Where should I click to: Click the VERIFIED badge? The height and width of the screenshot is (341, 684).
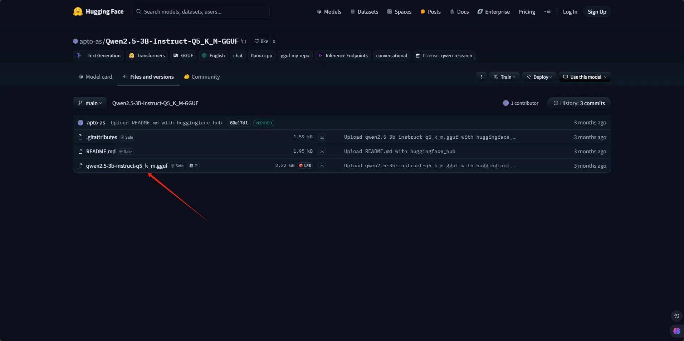click(264, 123)
